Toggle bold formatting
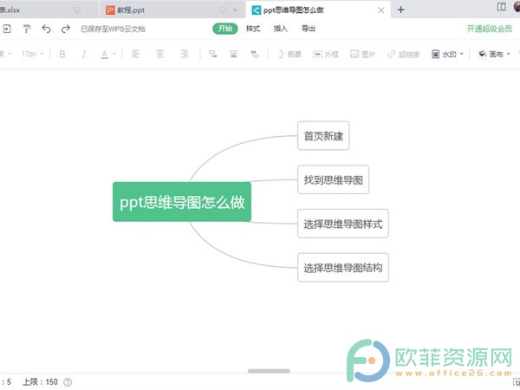Viewport: 520px width, 390px height. [x=62, y=54]
